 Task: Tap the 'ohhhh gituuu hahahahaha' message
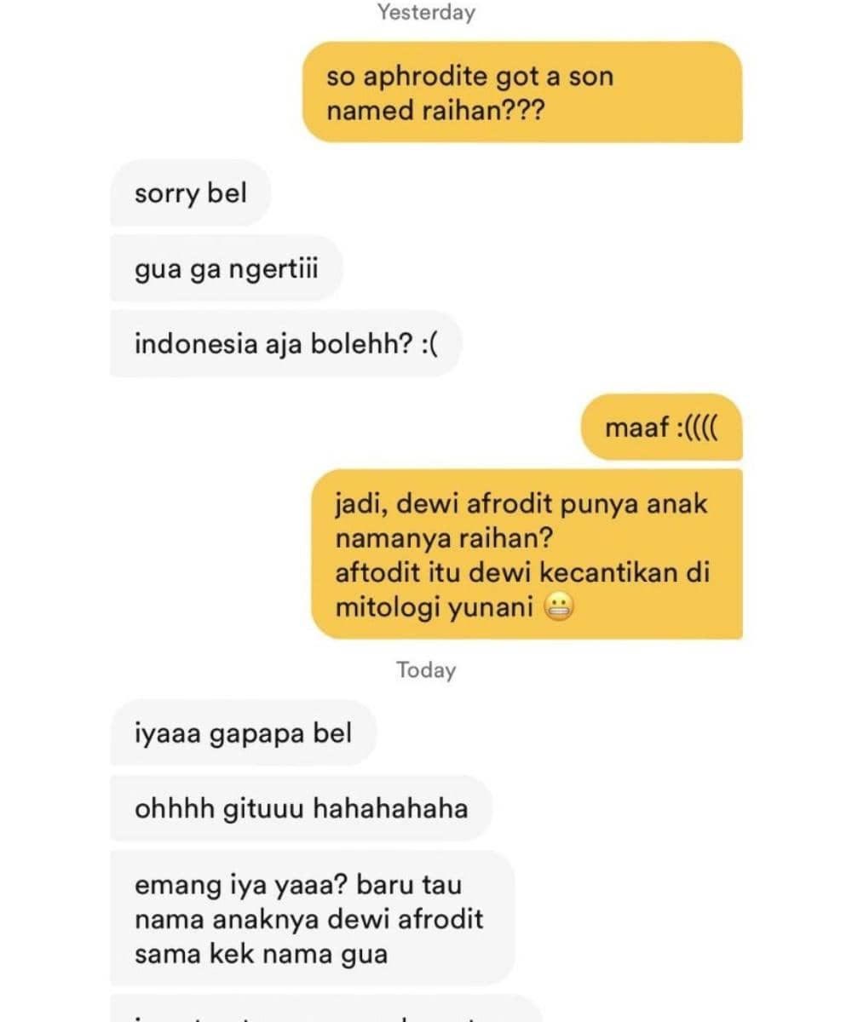pos(302,808)
